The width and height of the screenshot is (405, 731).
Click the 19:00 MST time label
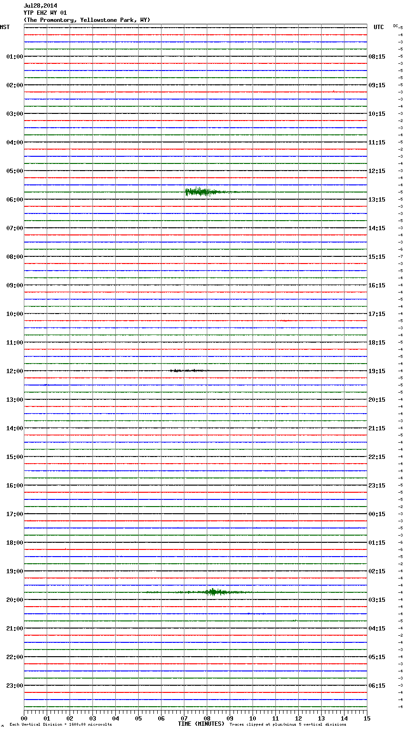(15, 571)
